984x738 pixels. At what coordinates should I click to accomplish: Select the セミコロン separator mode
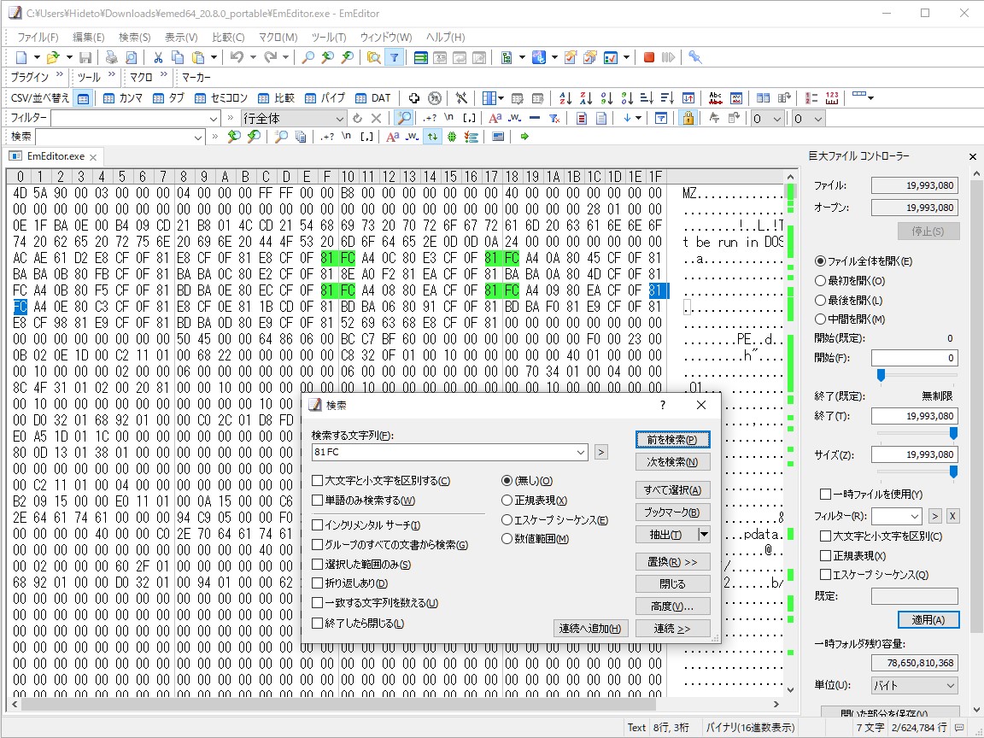coord(221,98)
